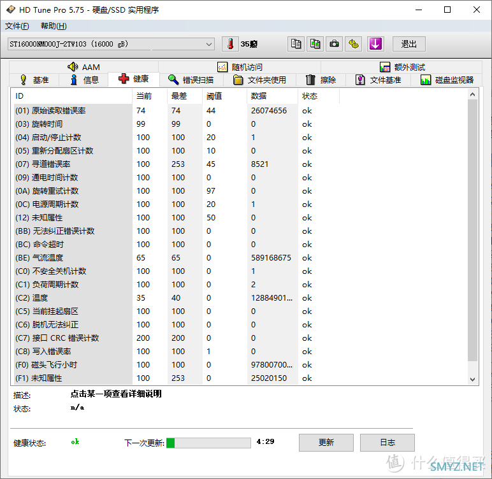Viewport: 492px width, 479px height.
Task: Click the copy text to clipboard icon
Action: 296,44
